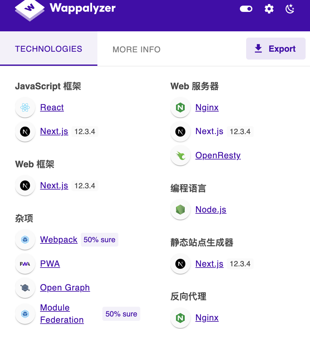Open Next.js link under JavaScript 框架

(54, 131)
